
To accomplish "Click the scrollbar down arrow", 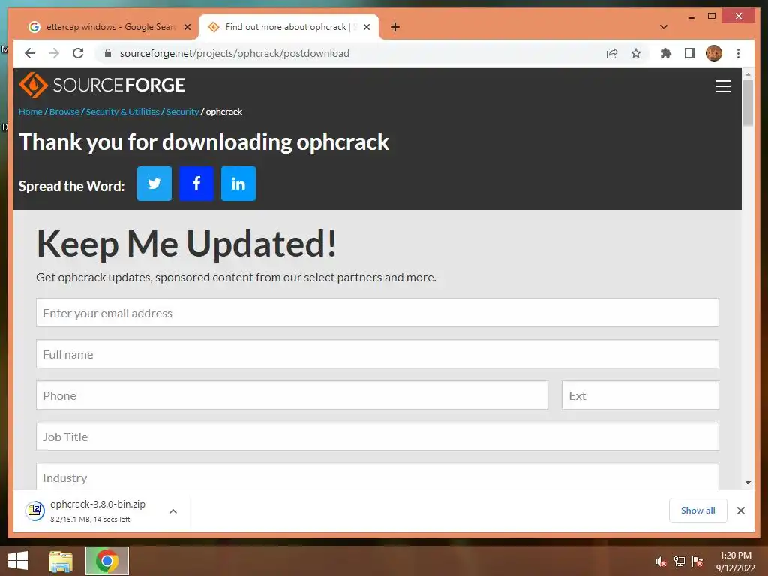I will [x=748, y=483].
